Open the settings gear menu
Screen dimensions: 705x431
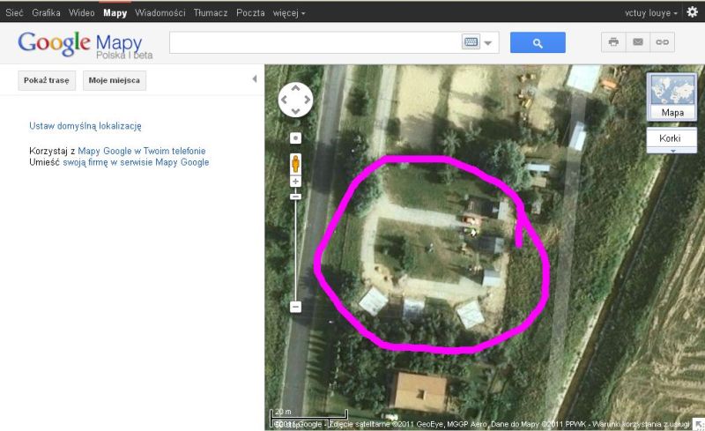coord(692,12)
